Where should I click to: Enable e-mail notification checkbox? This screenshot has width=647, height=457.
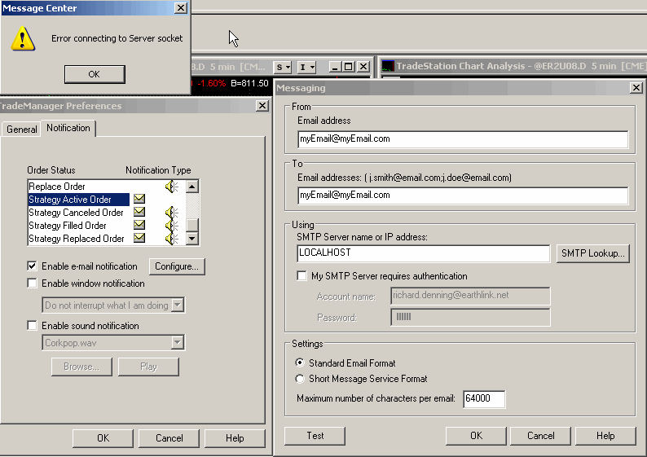tap(32, 266)
